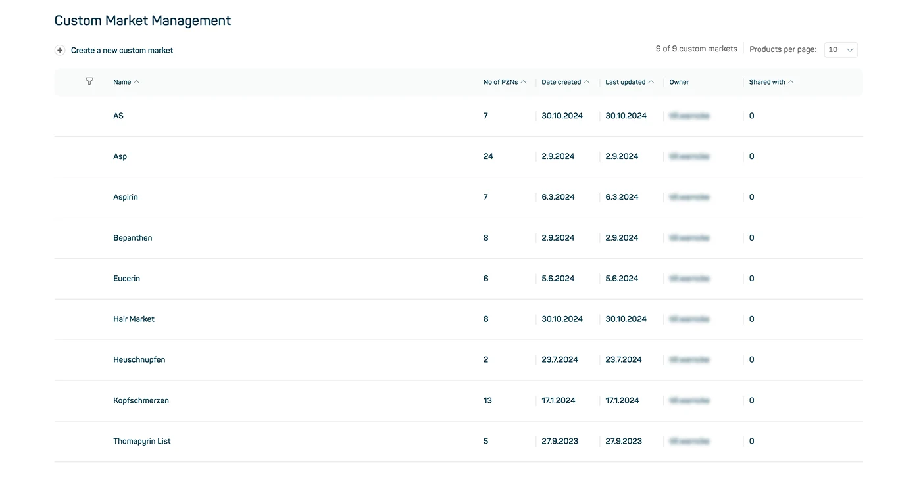
Task: Click last updated 30.10.2024 in Hair Market row
Action: [626, 319]
